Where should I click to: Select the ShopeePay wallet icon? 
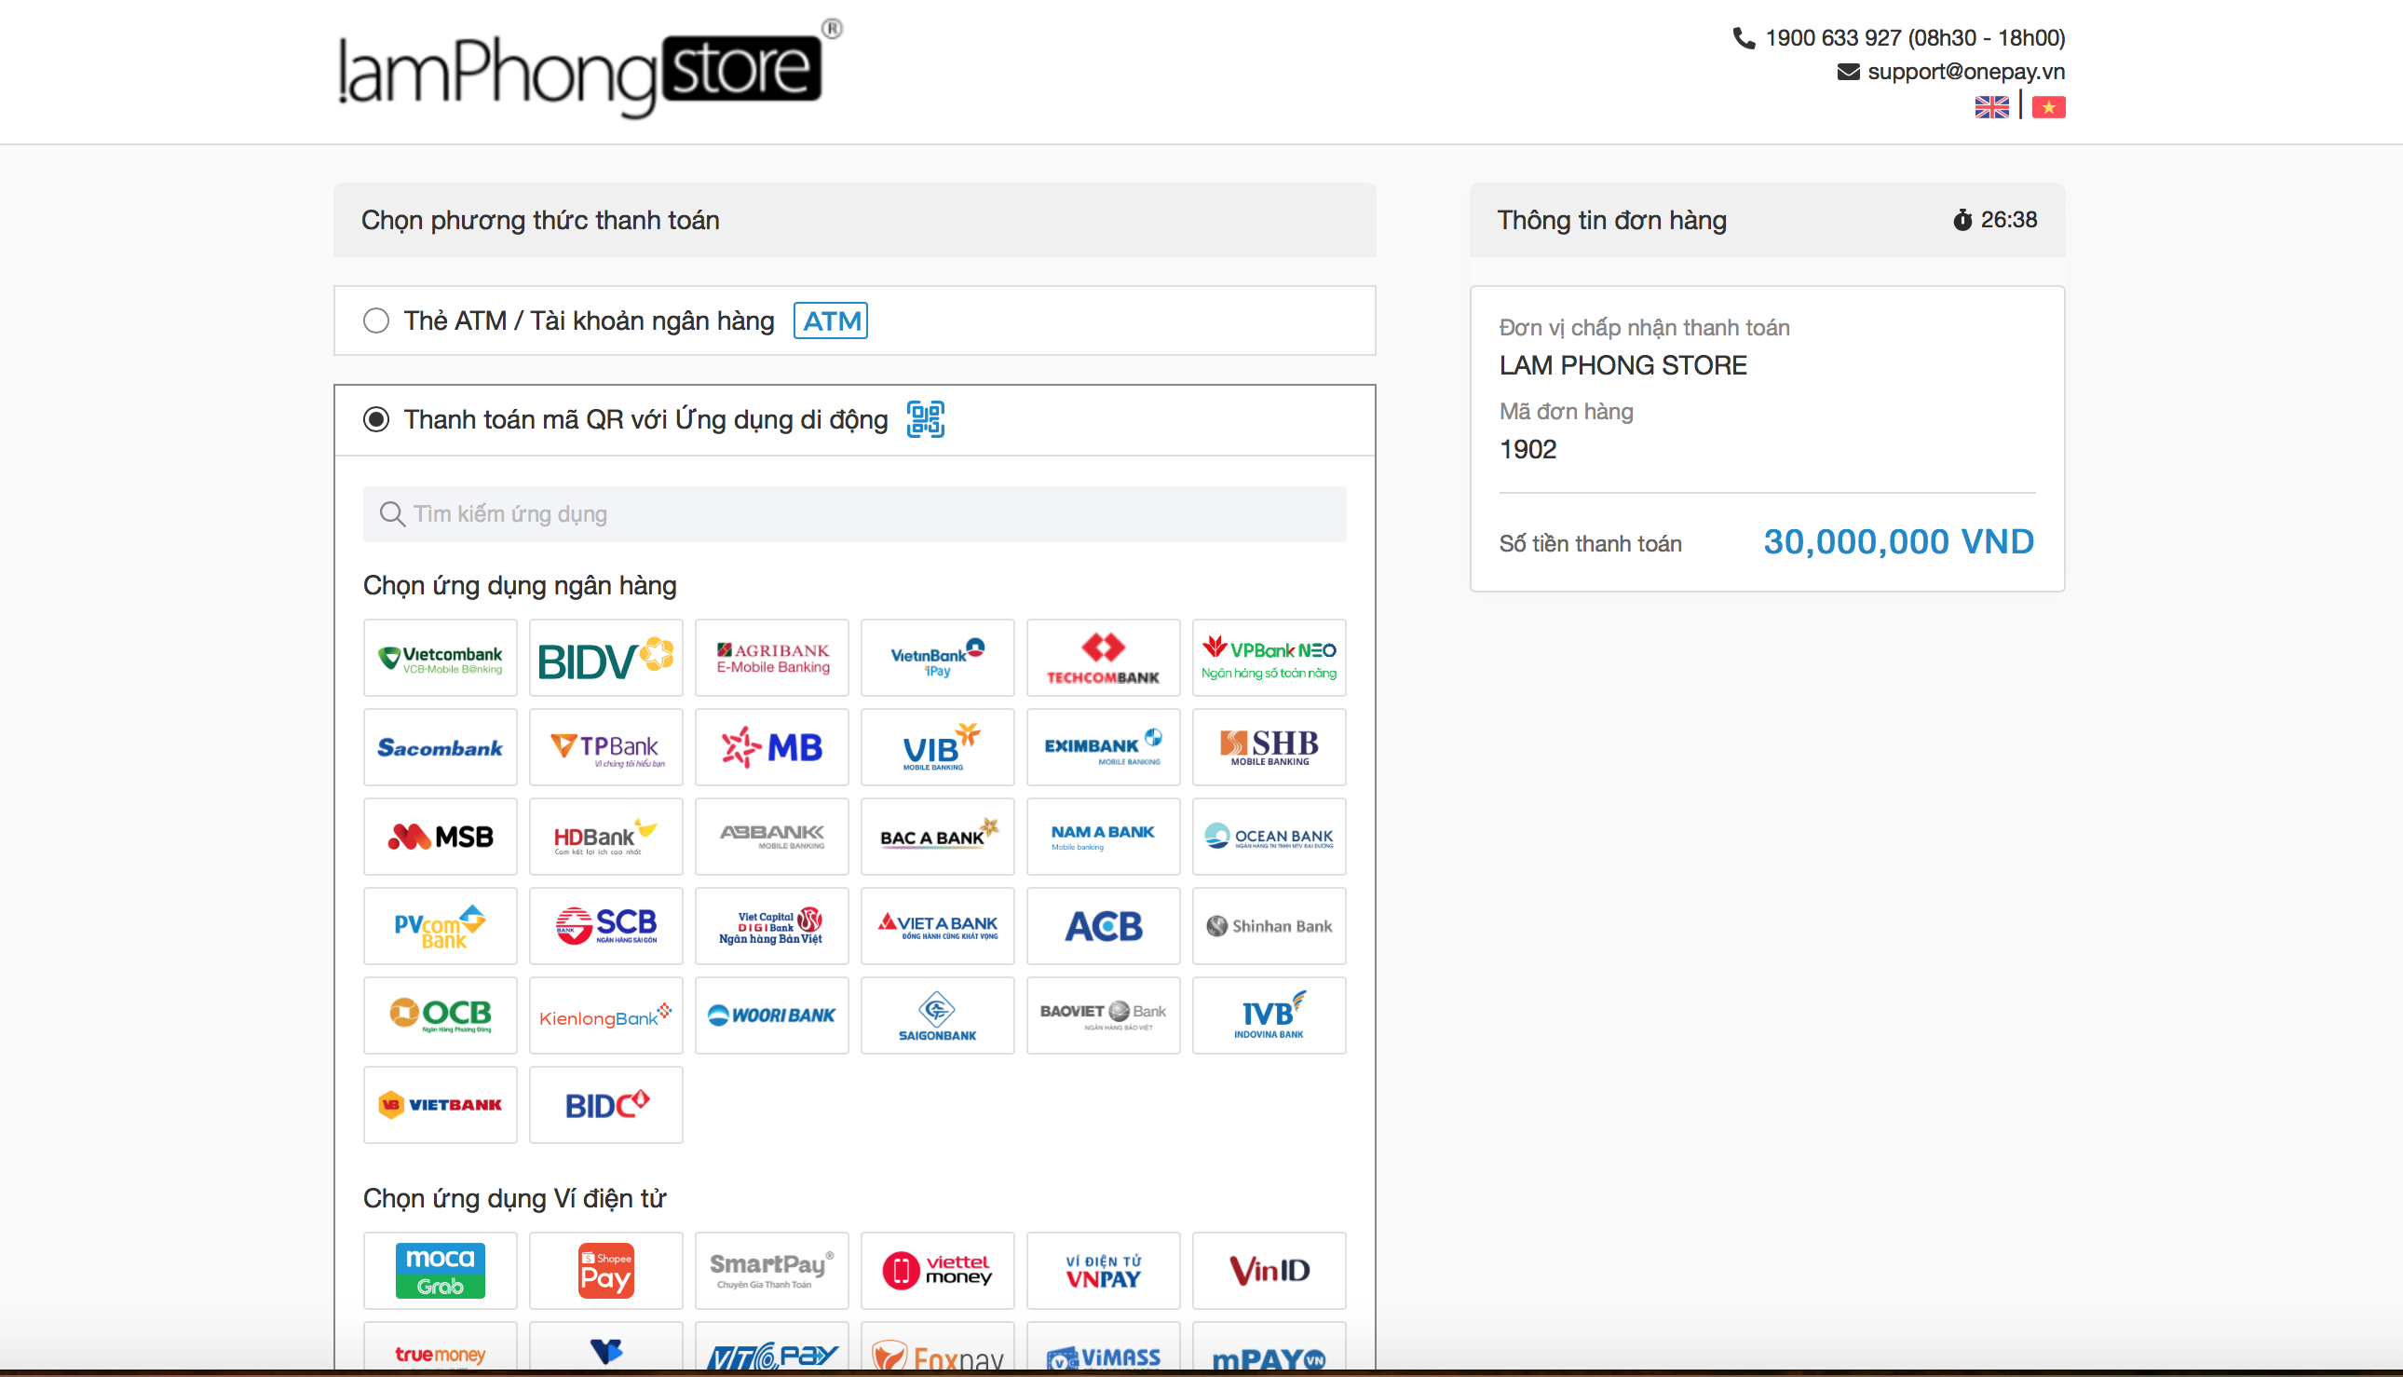click(x=605, y=1270)
